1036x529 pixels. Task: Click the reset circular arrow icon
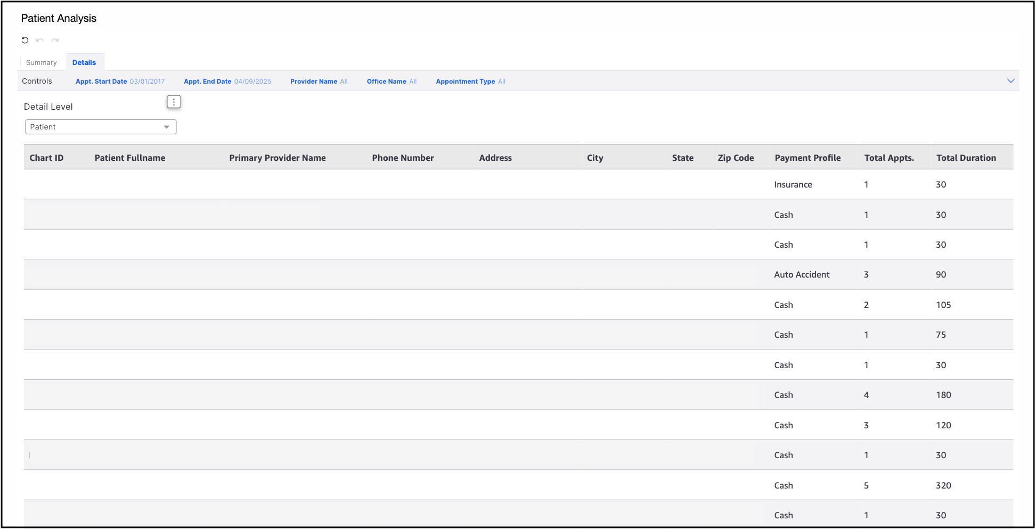pos(25,40)
